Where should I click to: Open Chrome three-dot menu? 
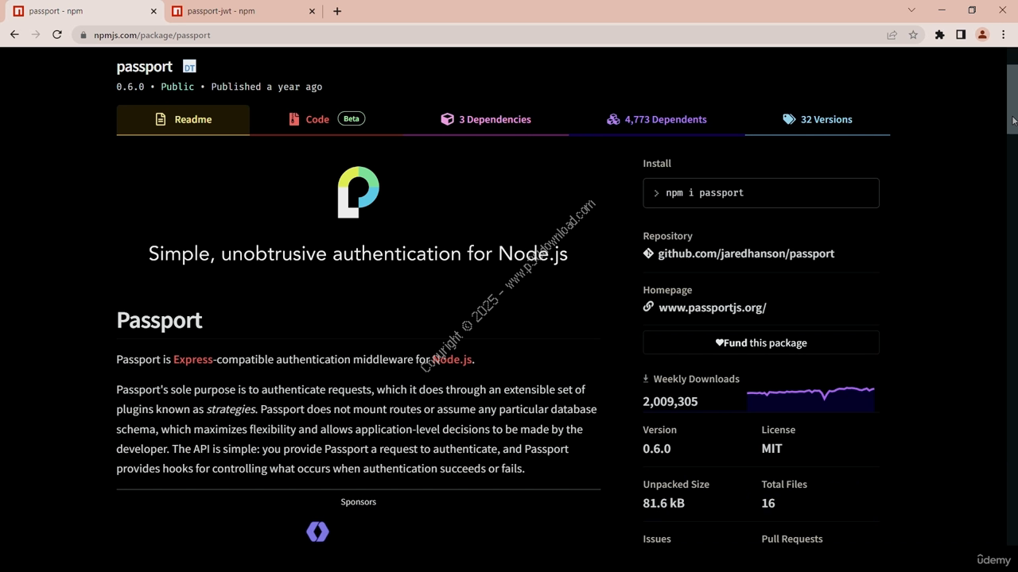pyautogui.click(x=1003, y=35)
